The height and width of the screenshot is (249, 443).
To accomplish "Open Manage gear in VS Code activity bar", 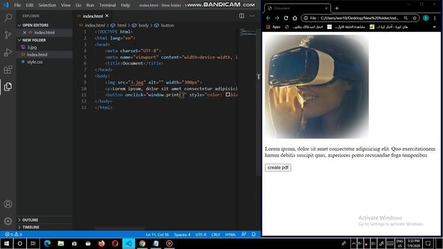I will (8, 221).
